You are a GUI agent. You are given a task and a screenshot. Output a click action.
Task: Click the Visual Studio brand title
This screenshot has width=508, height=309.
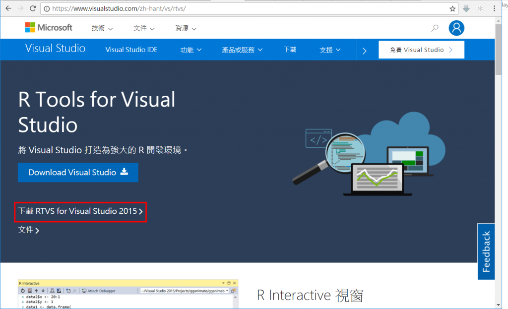(x=56, y=48)
